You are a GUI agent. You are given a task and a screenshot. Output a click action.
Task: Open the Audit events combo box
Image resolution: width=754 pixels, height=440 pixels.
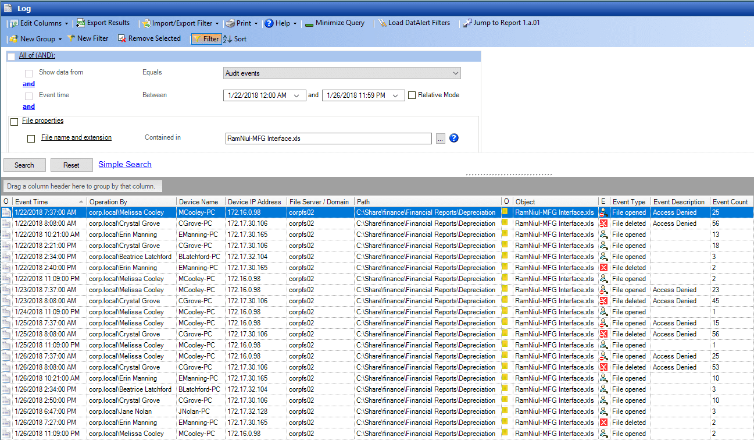(x=342, y=73)
